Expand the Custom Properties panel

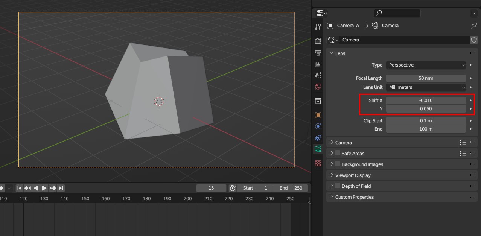pyautogui.click(x=354, y=197)
